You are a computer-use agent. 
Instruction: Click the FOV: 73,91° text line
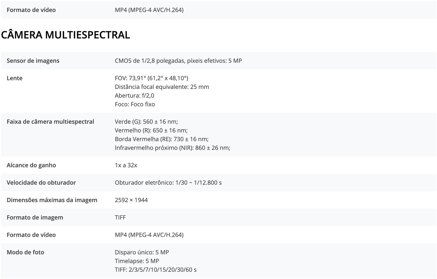pos(151,78)
